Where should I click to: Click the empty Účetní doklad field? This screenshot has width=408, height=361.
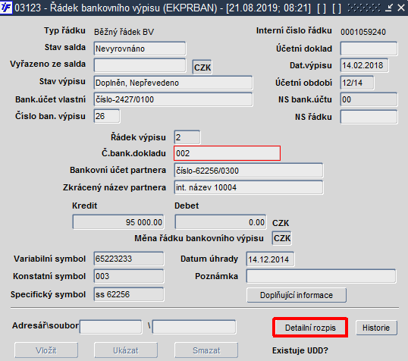(x=369, y=49)
